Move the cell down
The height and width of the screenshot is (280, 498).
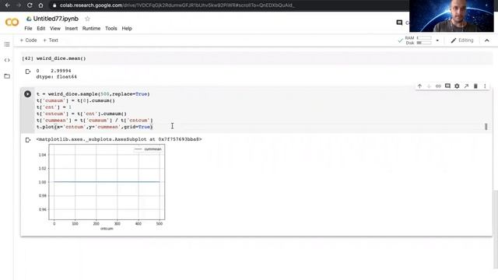[x=429, y=86]
